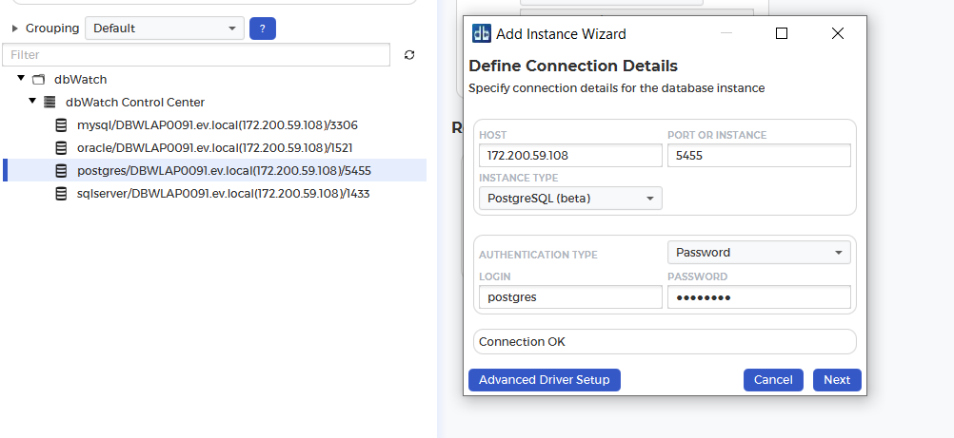This screenshot has width=954, height=438.
Task: Open the Instance Type dropdown
Action: point(569,199)
